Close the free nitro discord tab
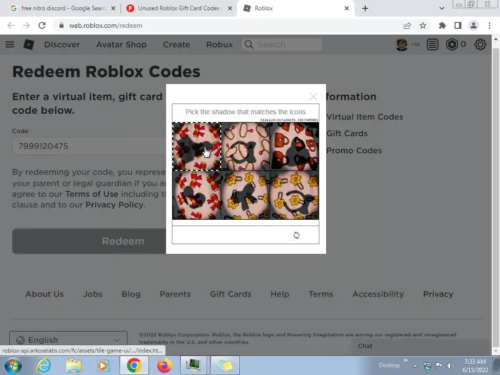Viewport: 500px width, 375px height. [113, 8]
